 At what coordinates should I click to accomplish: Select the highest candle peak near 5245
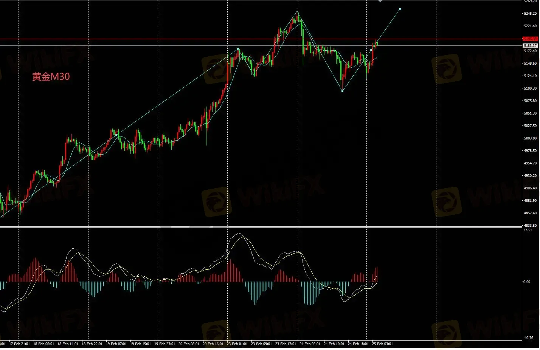(x=297, y=12)
